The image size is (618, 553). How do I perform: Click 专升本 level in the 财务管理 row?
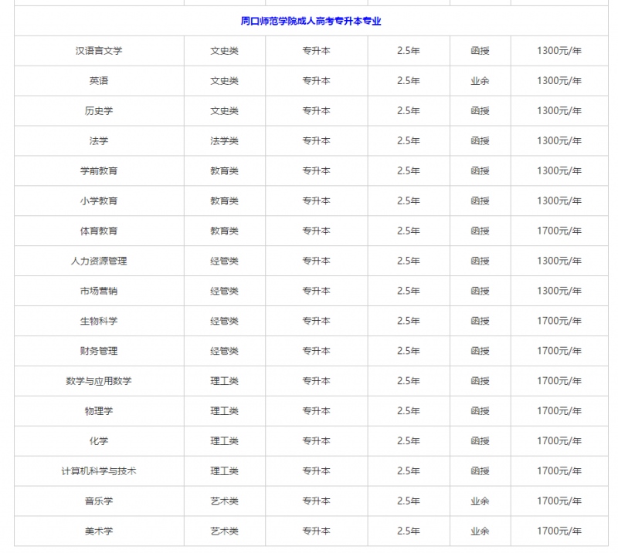coord(317,351)
